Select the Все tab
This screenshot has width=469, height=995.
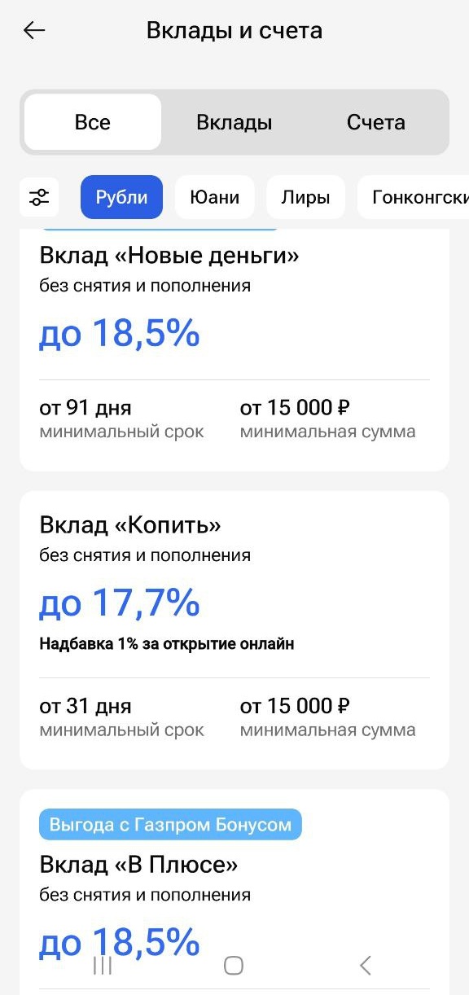92,122
